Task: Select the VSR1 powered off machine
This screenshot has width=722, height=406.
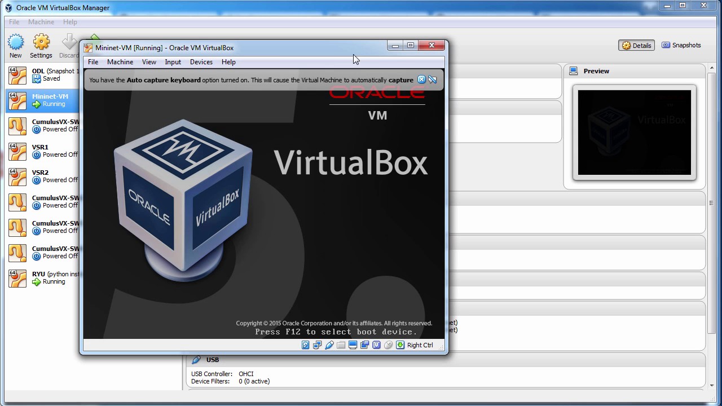Action: (x=43, y=151)
